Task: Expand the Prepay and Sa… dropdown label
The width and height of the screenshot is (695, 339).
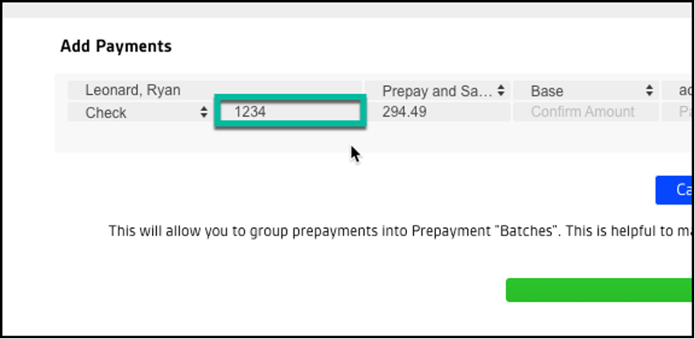Action: point(436,92)
